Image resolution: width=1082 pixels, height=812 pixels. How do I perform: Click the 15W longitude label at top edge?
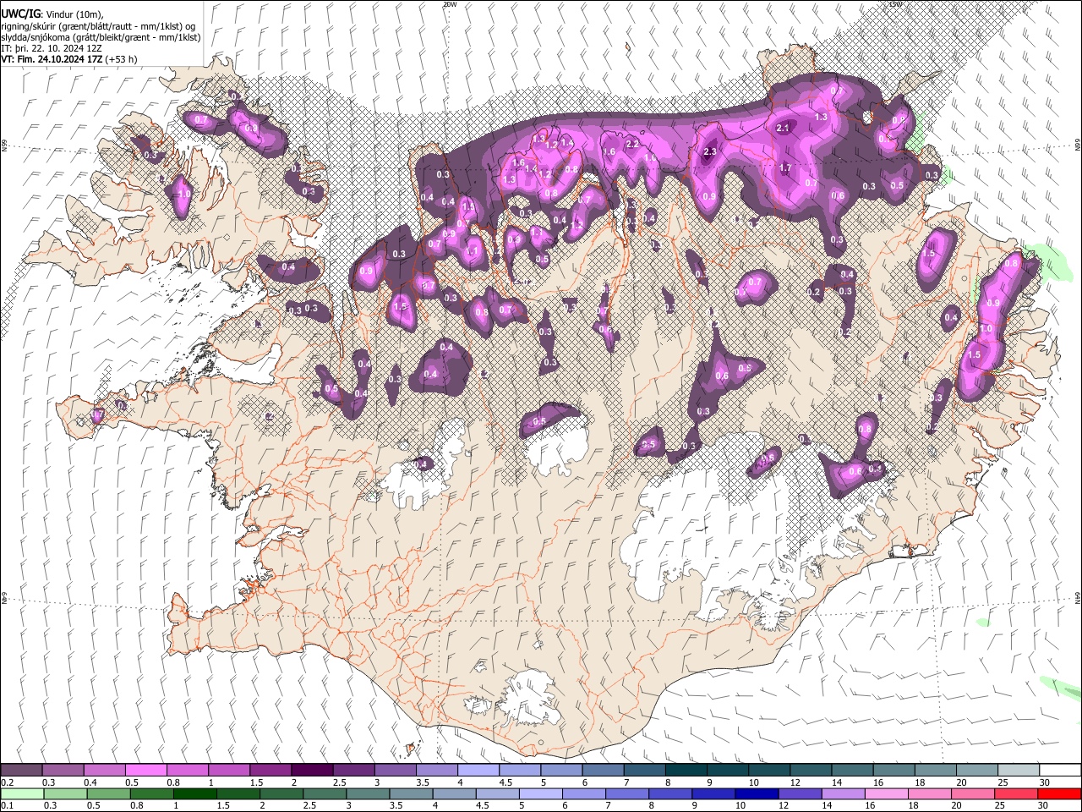tap(895, 4)
